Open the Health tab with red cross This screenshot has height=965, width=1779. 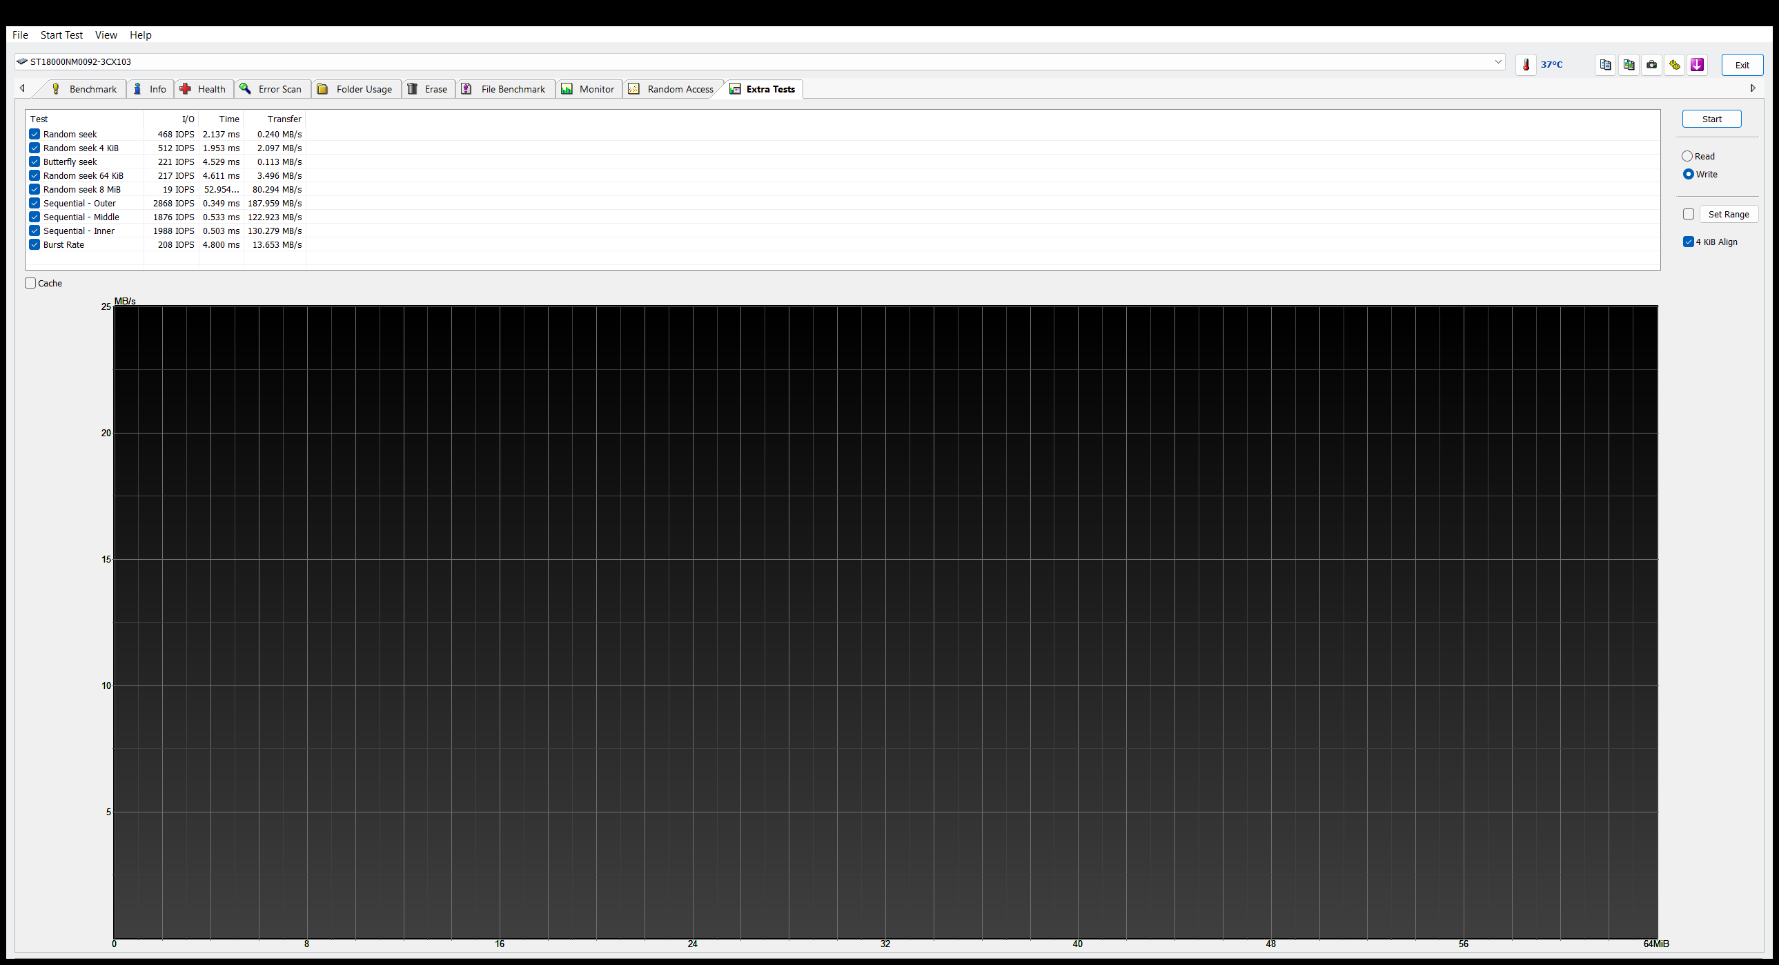pyautogui.click(x=203, y=89)
